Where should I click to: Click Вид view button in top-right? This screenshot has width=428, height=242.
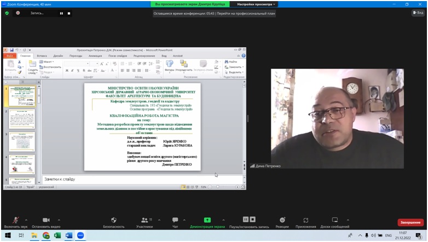tap(418, 13)
